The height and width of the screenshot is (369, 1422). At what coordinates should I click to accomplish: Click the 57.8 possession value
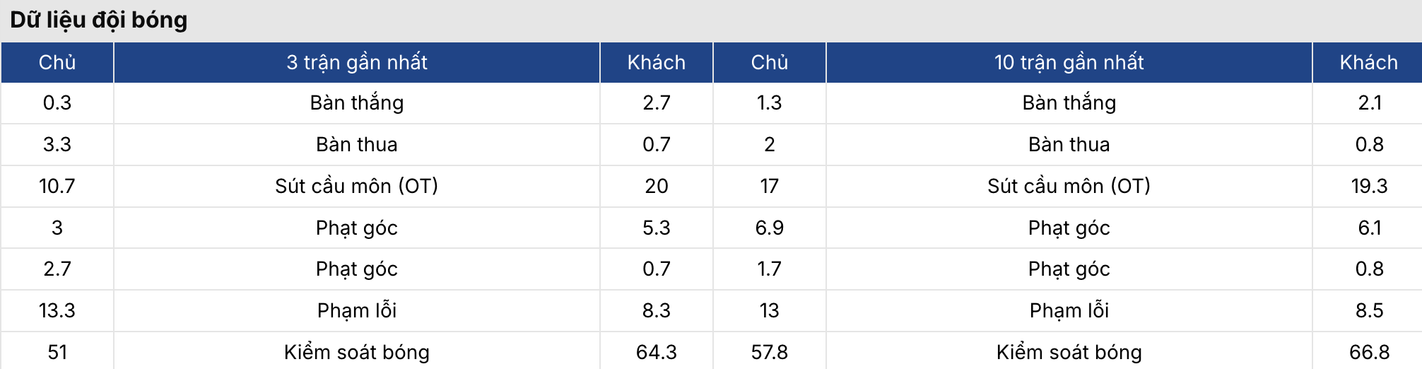769,352
